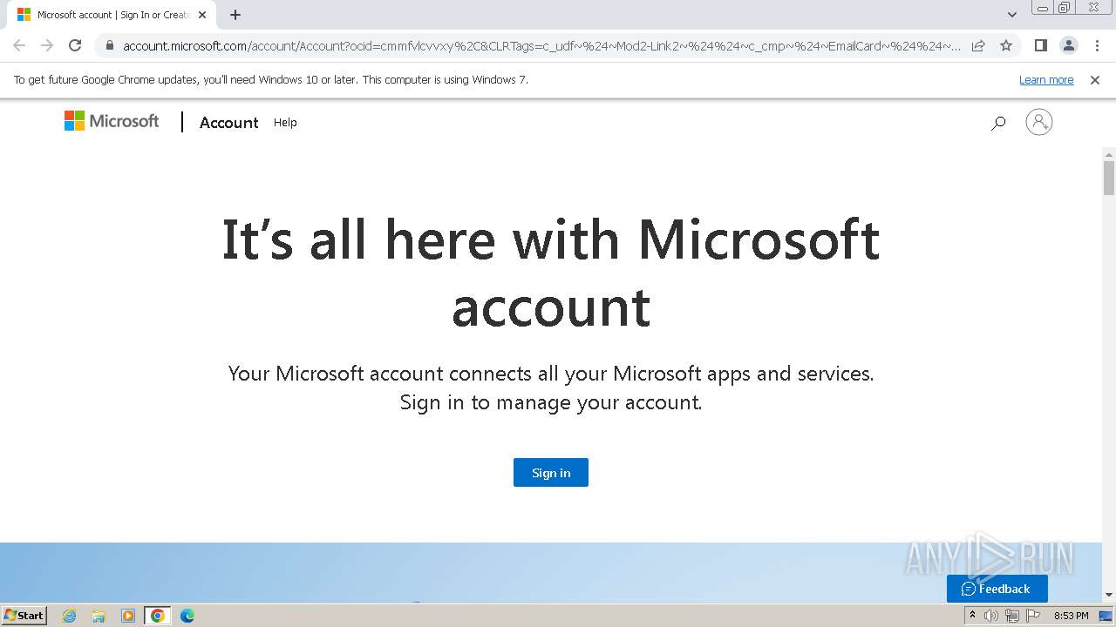Screen dimensions: 1116x627
Task: Reload the page
Action: [x=75, y=45]
